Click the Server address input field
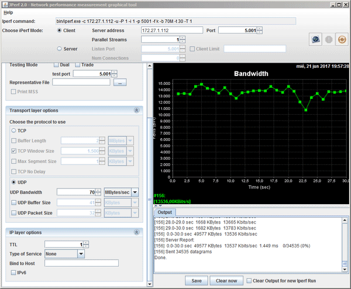Image resolution: width=351 pixels, height=289 pixels. pos(171,30)
